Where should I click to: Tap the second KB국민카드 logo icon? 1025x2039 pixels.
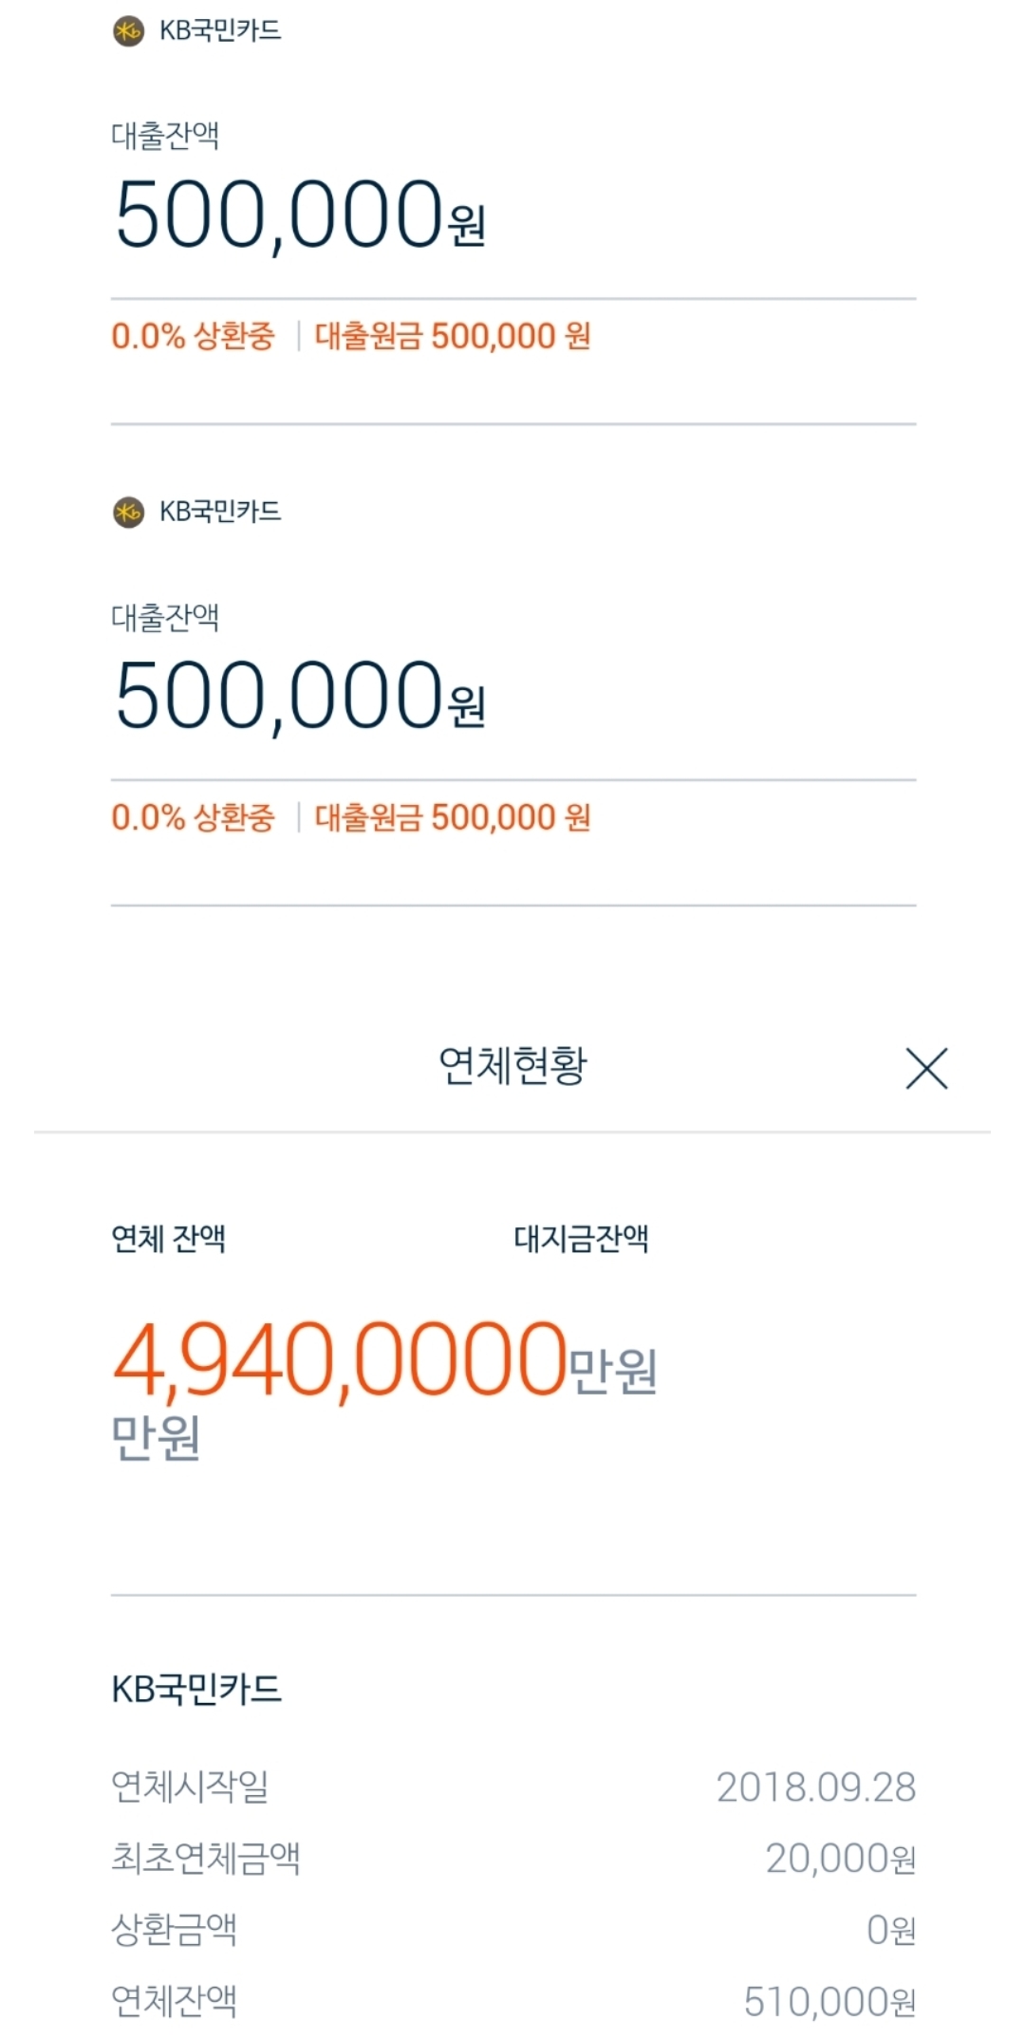pyautogui.click(x=128, y=513)
